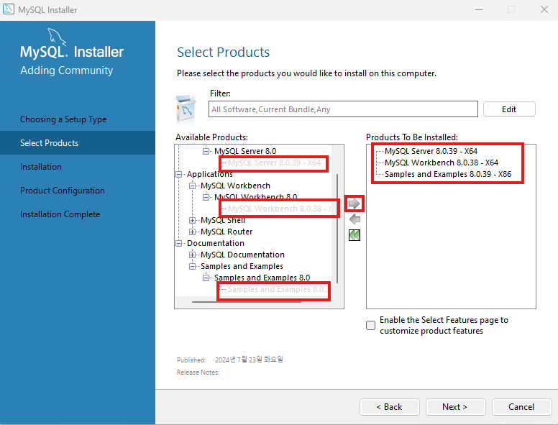Viewport: 558px width, 425px height.
Task: Open the Installation step in sidebar
Action: point(41,167)
